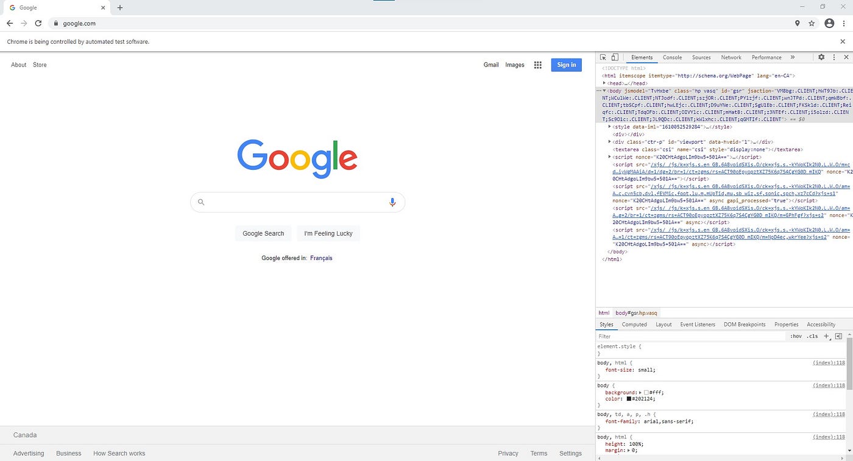
Task: Open the Store link
Action: 40,65
